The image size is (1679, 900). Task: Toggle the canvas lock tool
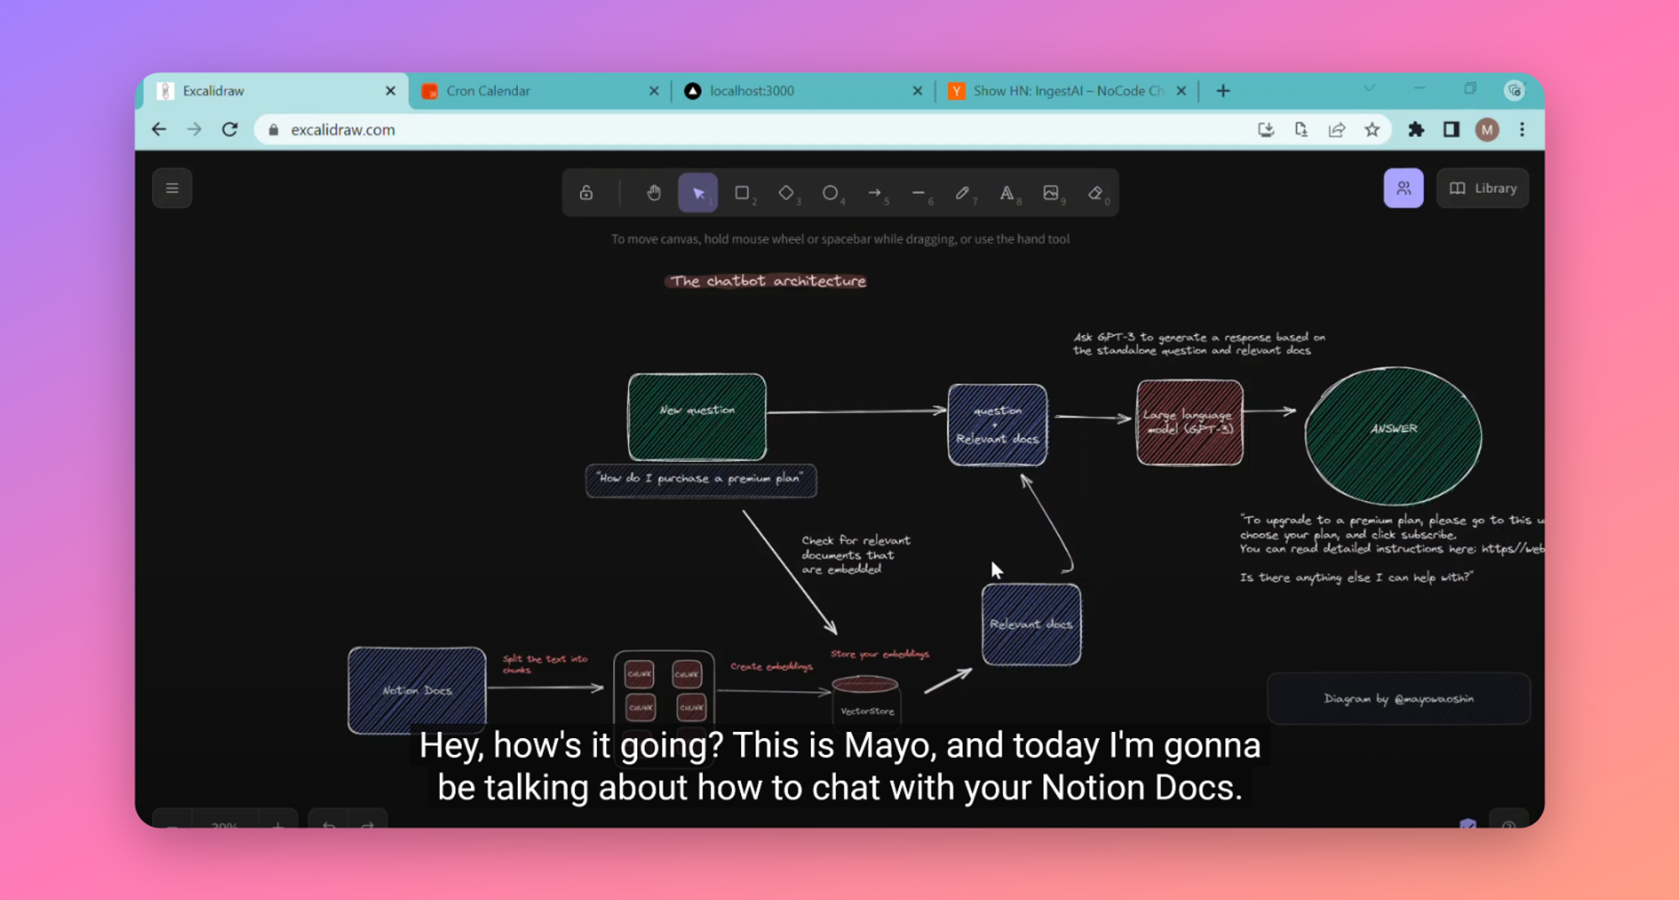click(x=586, y=193)
